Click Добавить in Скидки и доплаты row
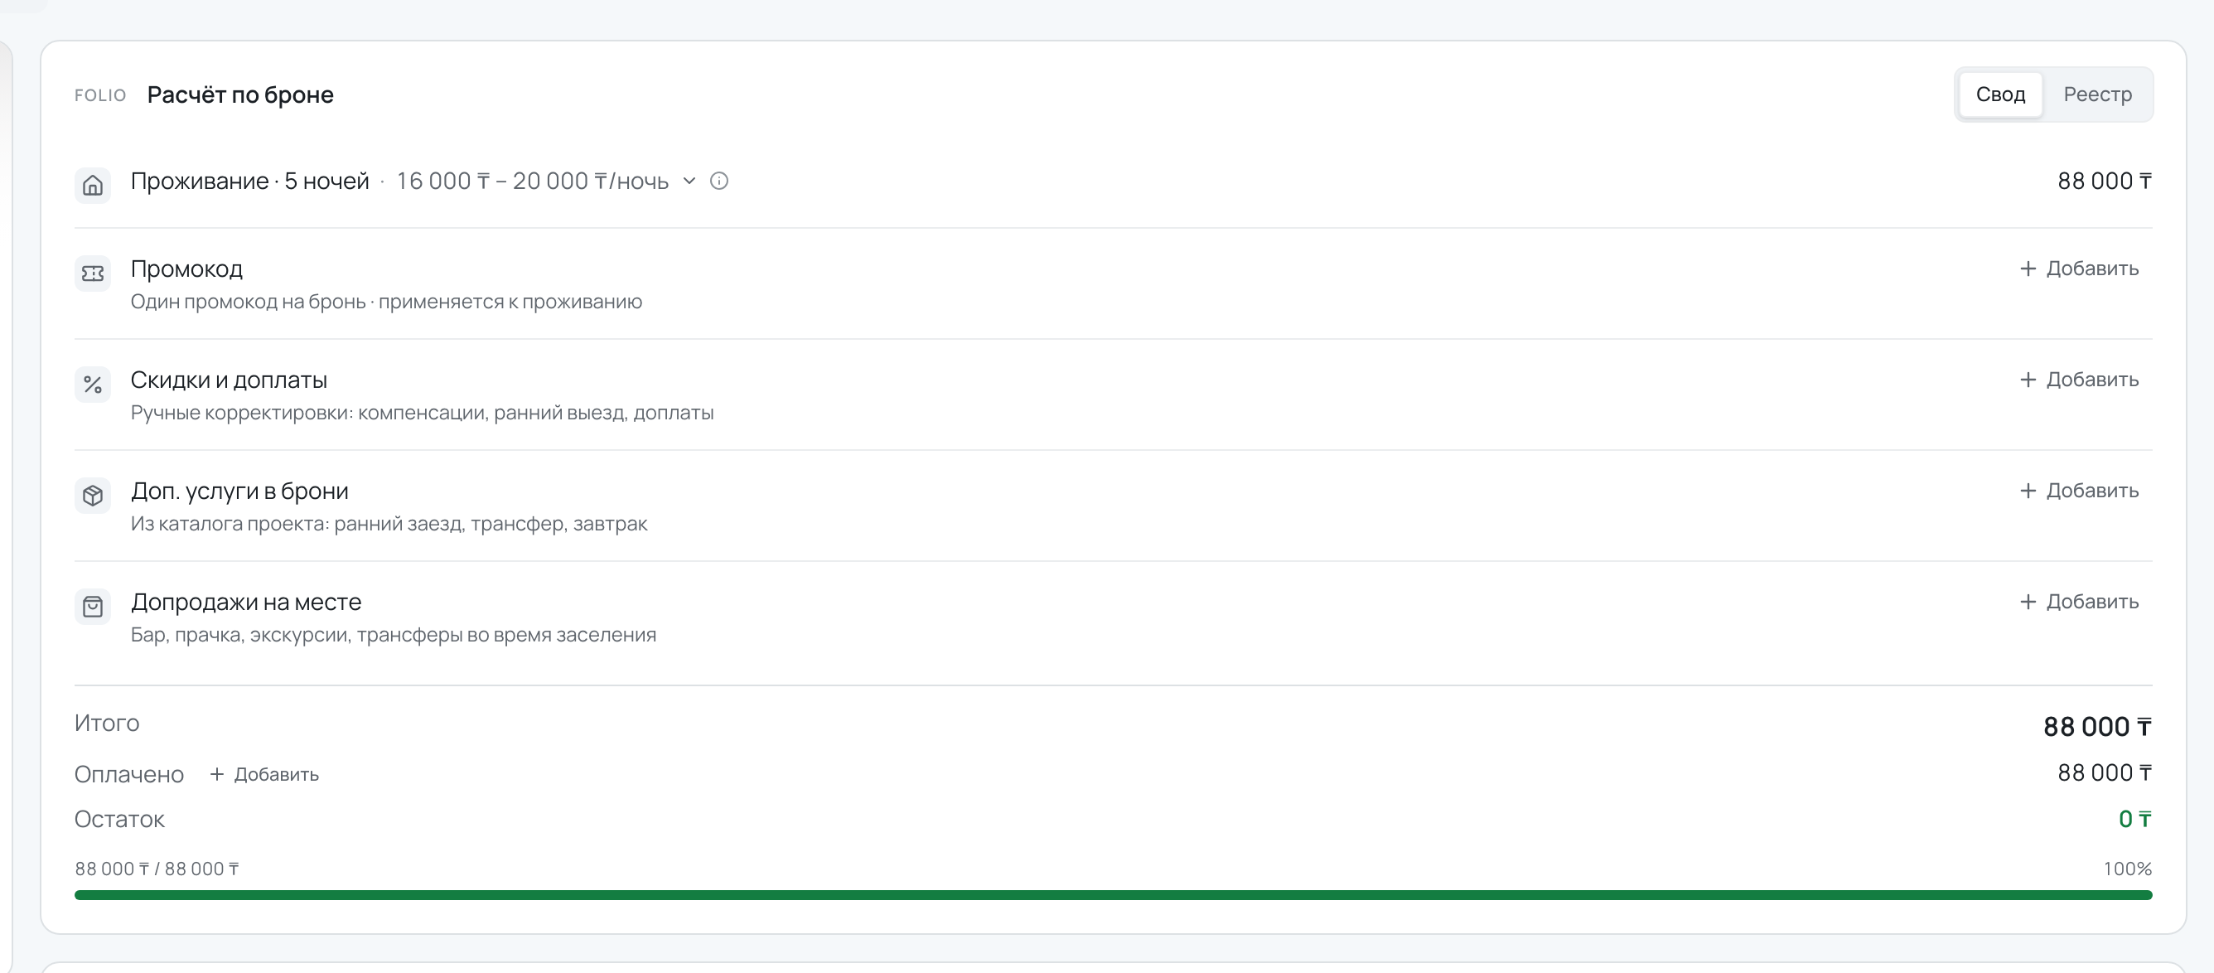 pos(2079,379)
